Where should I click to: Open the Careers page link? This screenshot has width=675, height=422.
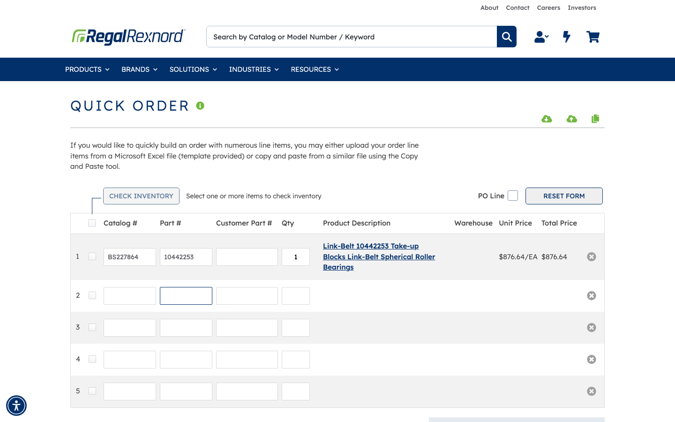(x=548, y=8)
